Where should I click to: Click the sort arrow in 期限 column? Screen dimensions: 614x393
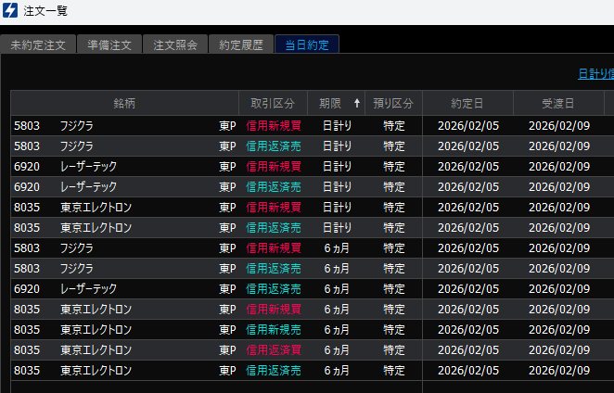(x=357, y=103)
